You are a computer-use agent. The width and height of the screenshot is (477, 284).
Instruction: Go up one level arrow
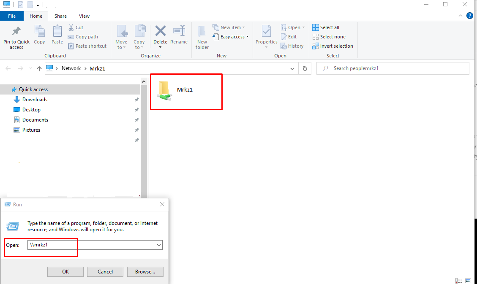(x=39, y=69)
